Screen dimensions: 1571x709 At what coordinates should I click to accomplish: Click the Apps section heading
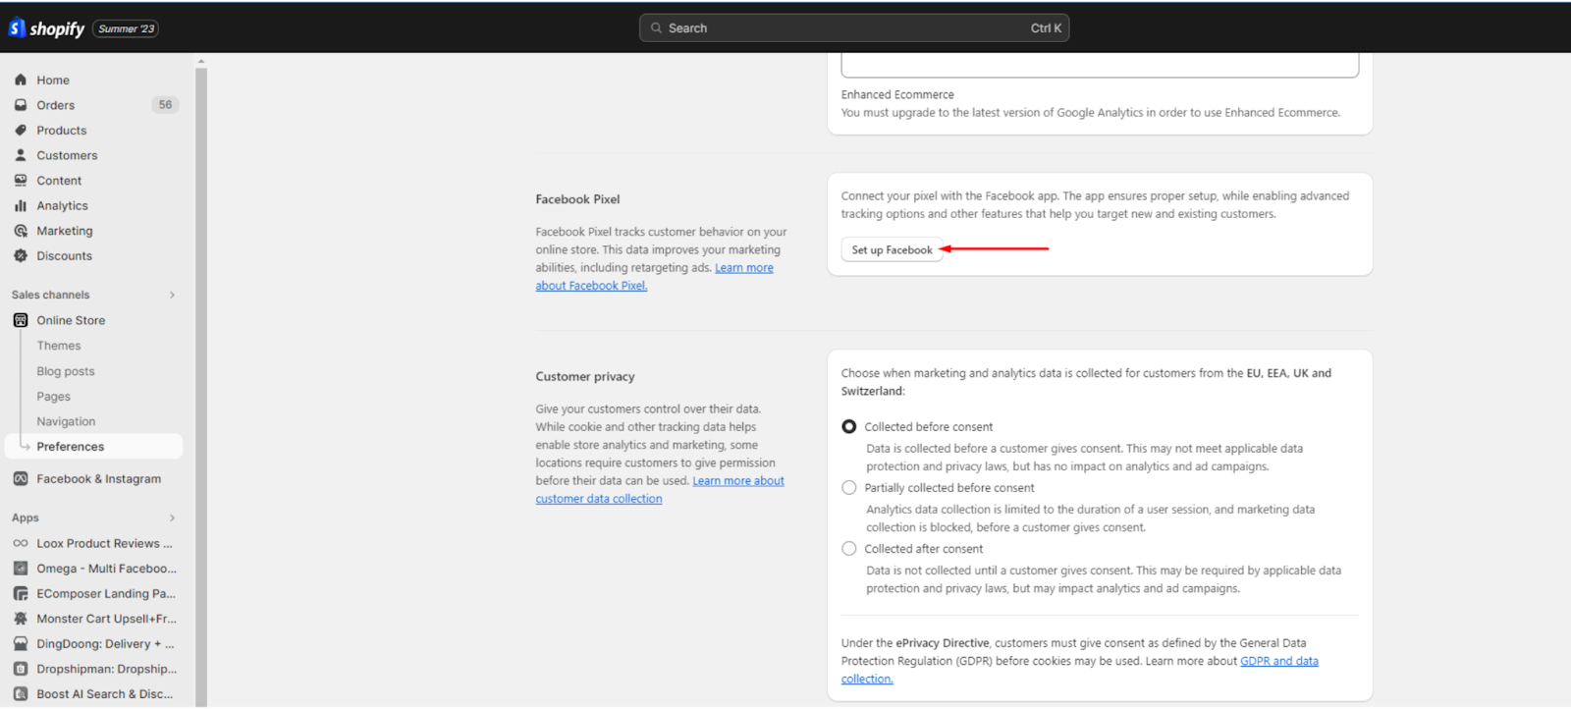point(26,518)
